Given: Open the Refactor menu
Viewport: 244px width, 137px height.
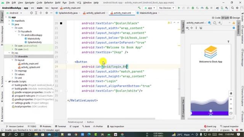Looking at the screenshot, I should (x=48, y=3).
